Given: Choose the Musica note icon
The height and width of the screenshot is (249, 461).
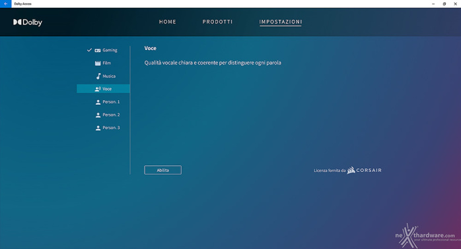Looking at the screenshot, I should coord(98,76).
